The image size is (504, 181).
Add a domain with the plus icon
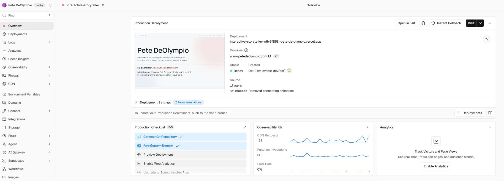pos(246,50)
